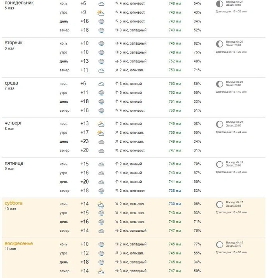Select Wednesday daytime temperature +18

[x=84, y=101]
